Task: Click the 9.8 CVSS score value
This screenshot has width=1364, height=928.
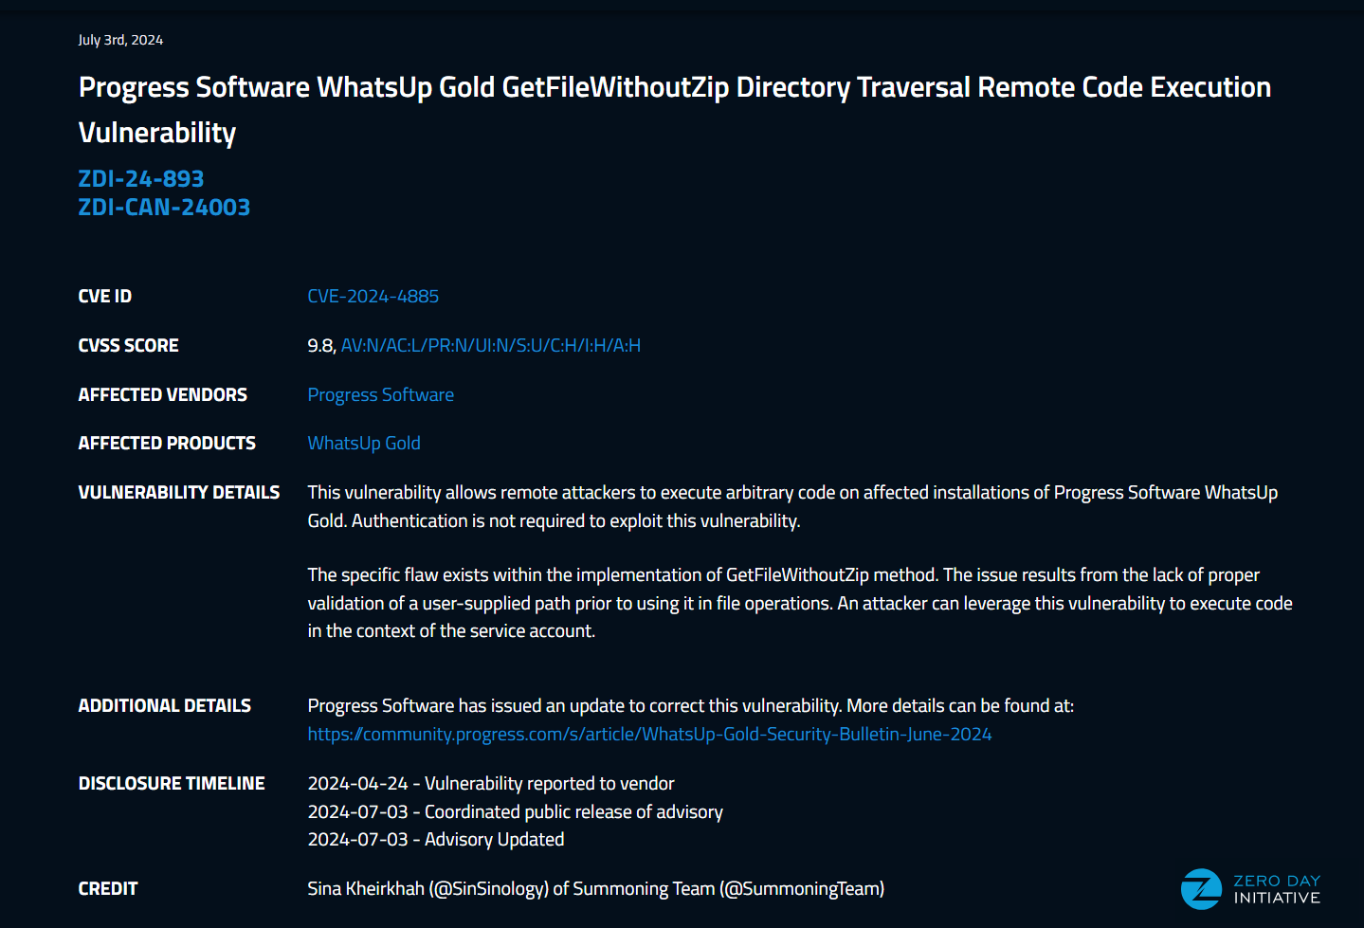Action: (320, 346)
